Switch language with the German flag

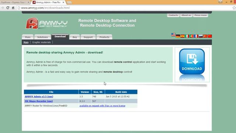pos(178,36)
